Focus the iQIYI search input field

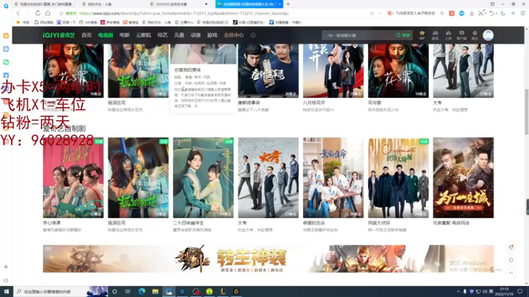358,35
